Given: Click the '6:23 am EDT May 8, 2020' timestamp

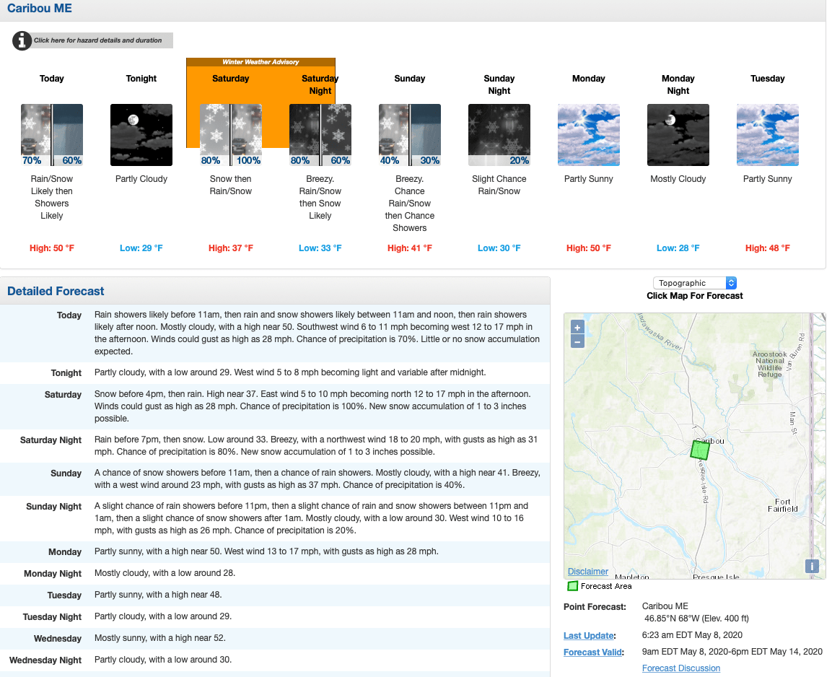Looking at the screenshot, I should click(x=692, y=635).
